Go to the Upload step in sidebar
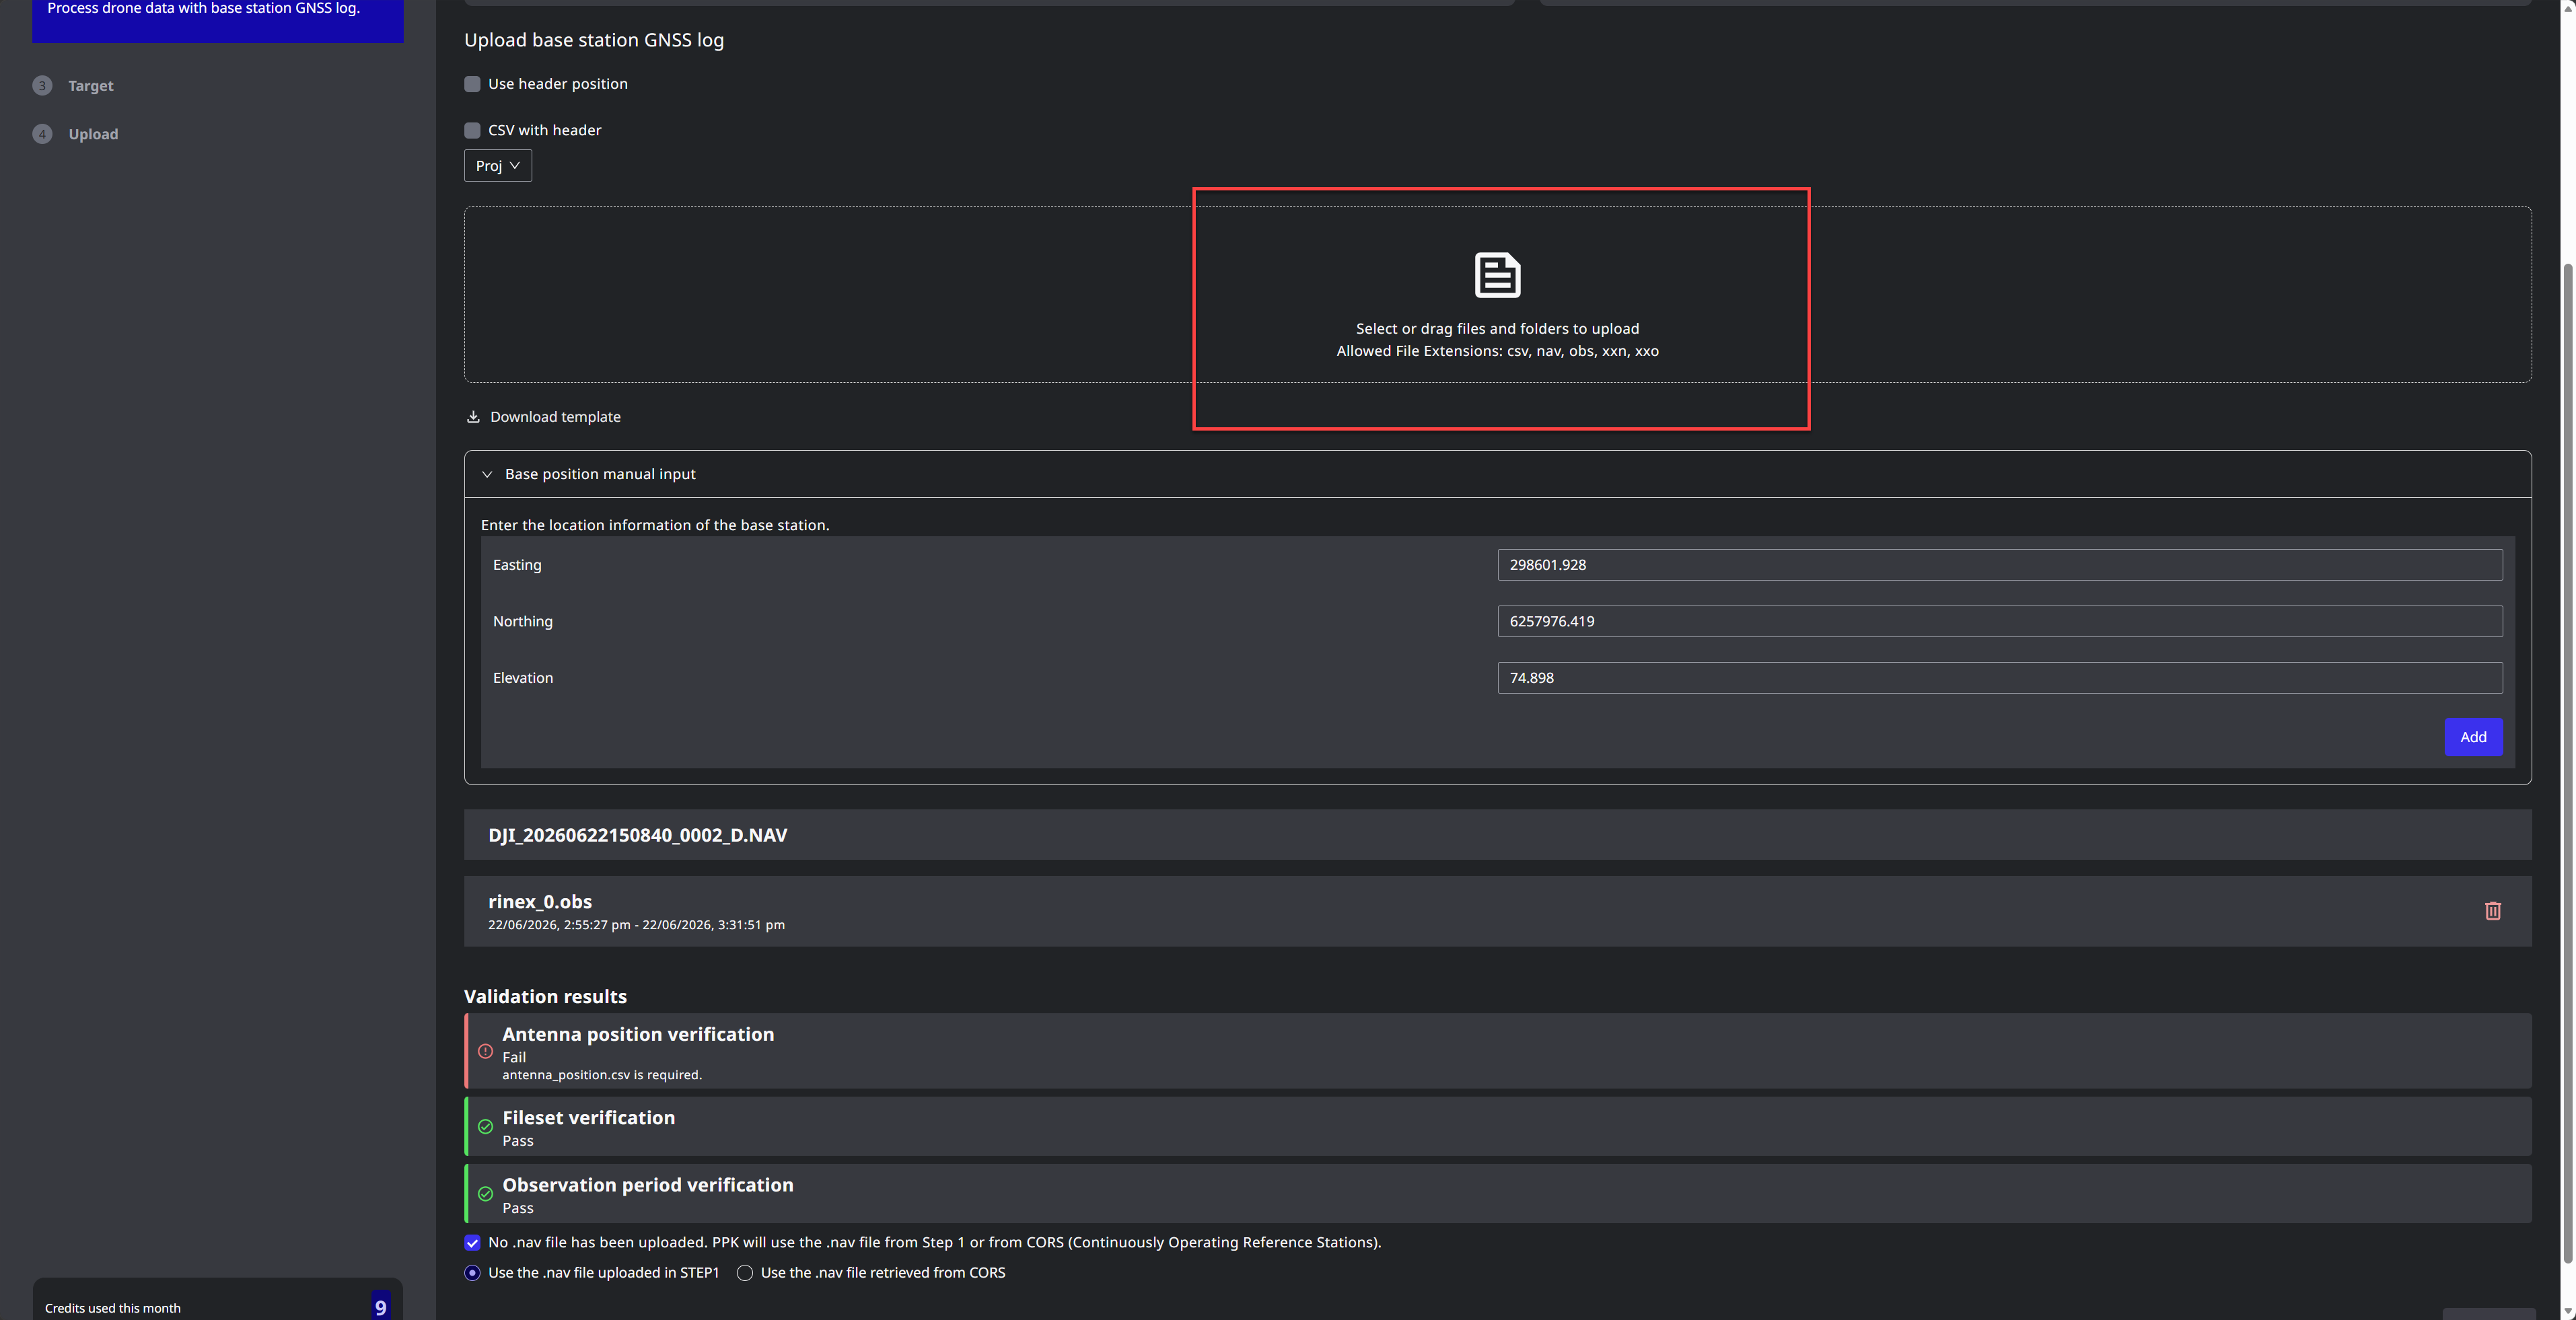This screenshot has height=1320, width=2576. (x=93, y=134)
